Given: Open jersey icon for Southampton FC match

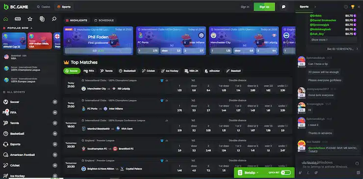Looking at the screenshot, I should tap(162, 140).
